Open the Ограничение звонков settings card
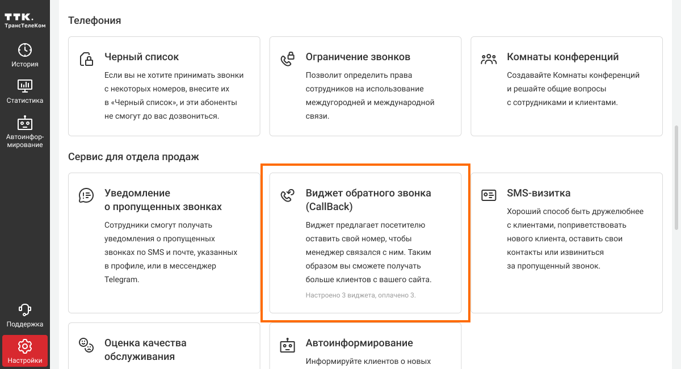 click(365, 86)
